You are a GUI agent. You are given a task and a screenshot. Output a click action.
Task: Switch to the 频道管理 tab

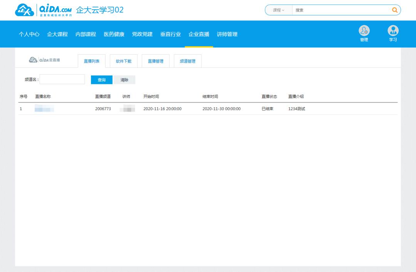[x=188, y=61]
